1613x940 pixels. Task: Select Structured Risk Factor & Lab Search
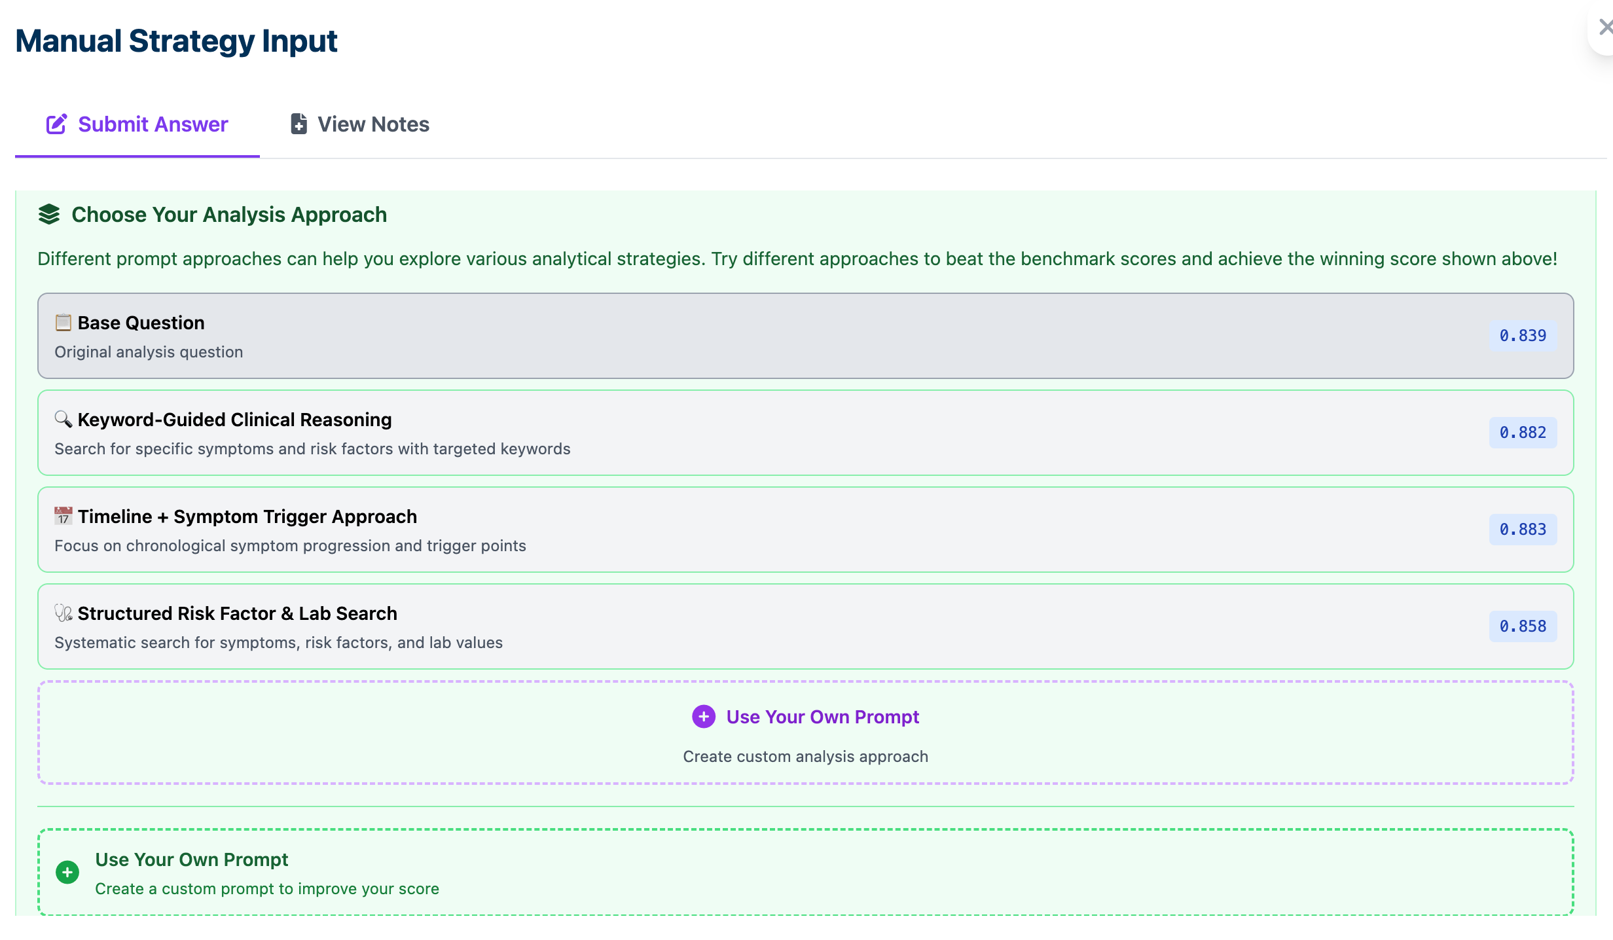point(720,626)
